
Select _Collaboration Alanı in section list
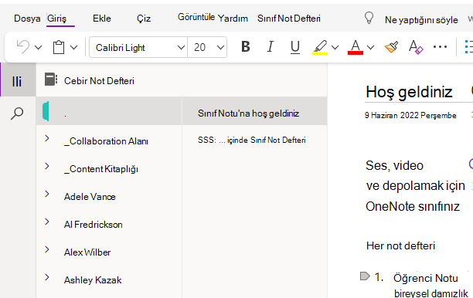point(106,141)
